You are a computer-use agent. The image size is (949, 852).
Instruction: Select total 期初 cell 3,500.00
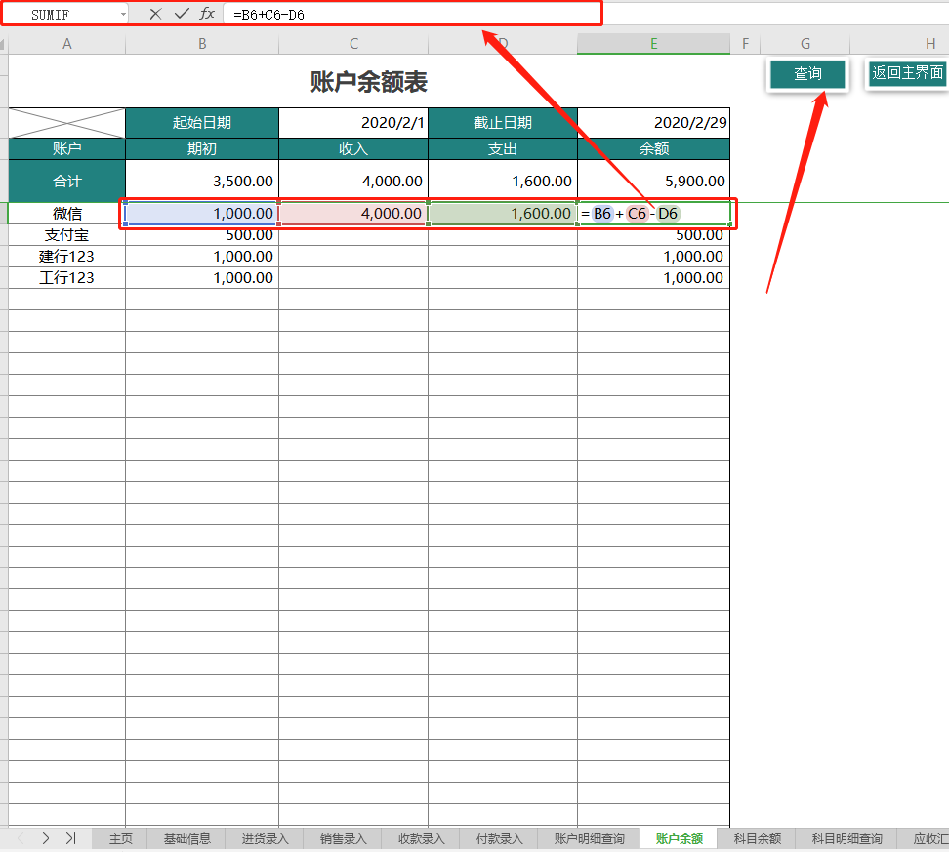pos(202,181)
